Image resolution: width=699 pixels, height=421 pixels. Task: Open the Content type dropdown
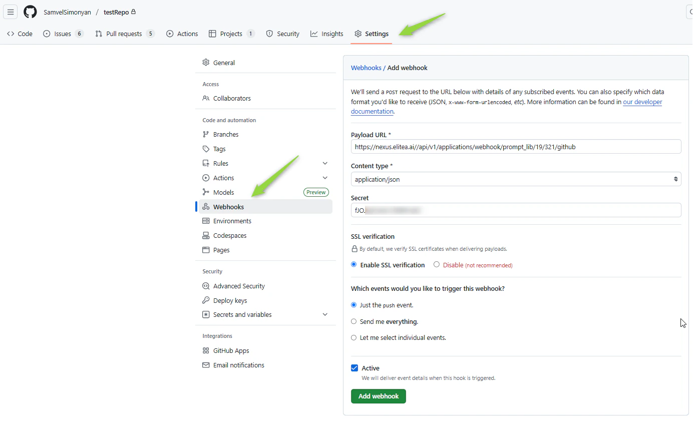point(516,179)
